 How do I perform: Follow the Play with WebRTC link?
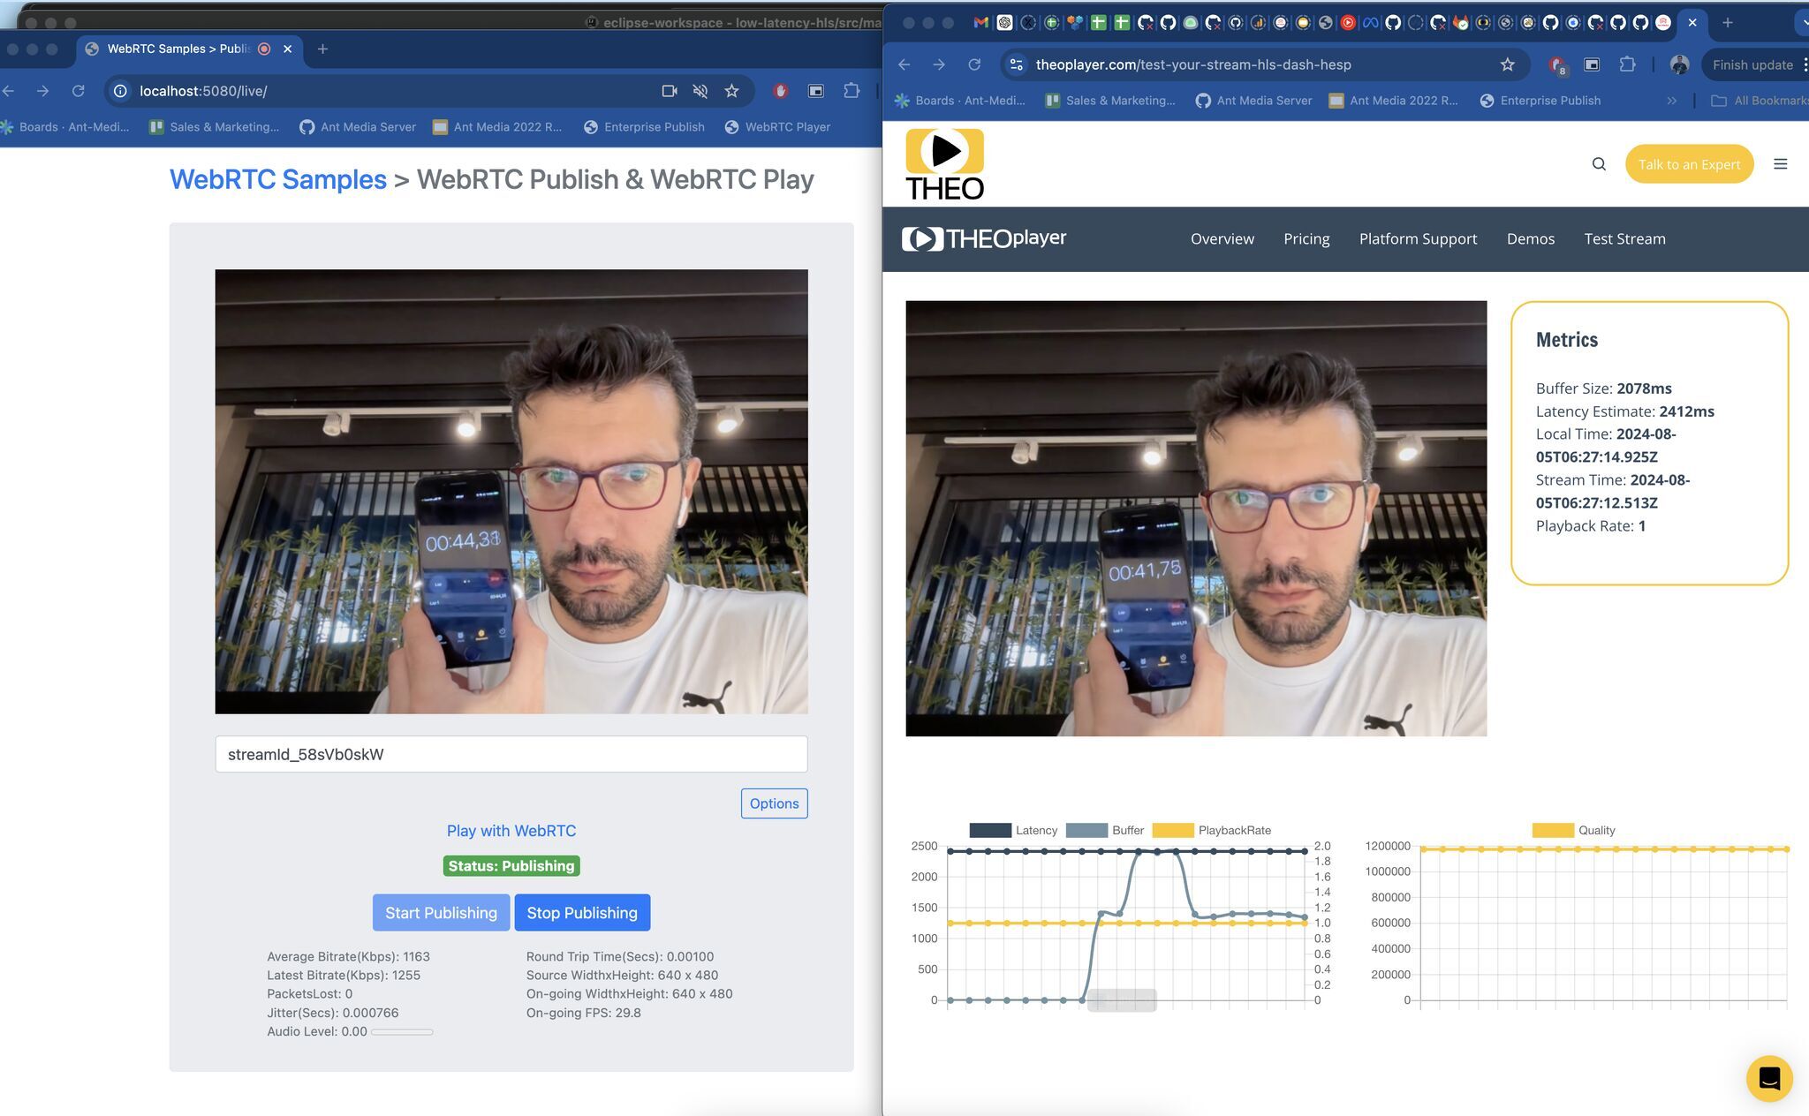[x=511, y=831]
